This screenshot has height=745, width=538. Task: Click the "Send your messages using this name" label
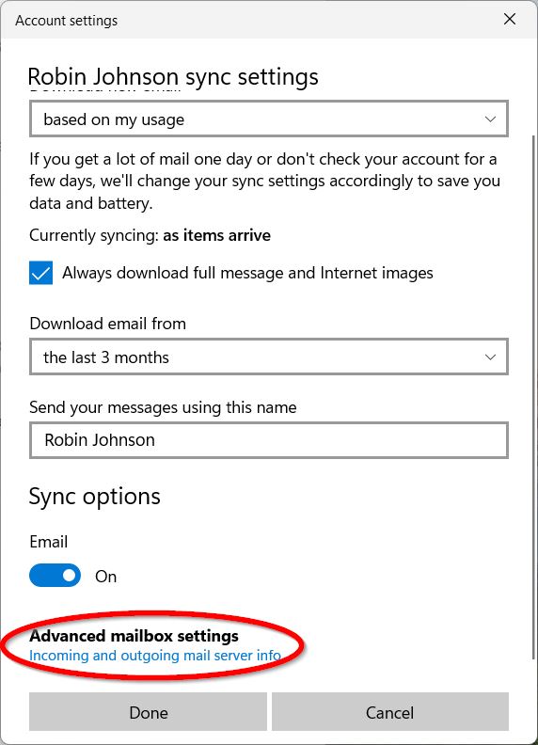click(x=163, y=407)
